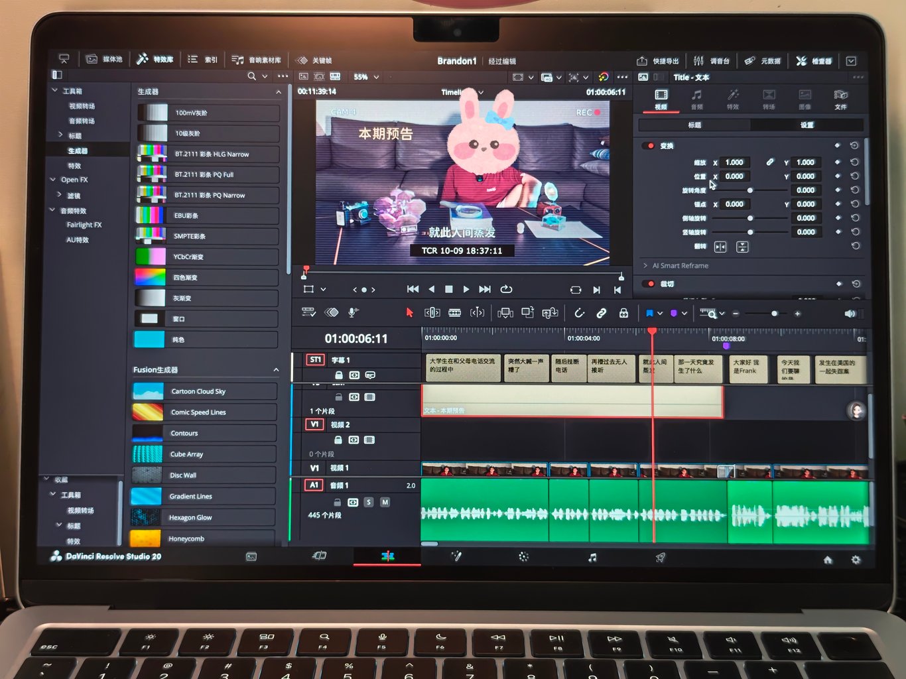Toggle loop playback
The height and width of the screenshot is (679, 906).
(506, 289)
